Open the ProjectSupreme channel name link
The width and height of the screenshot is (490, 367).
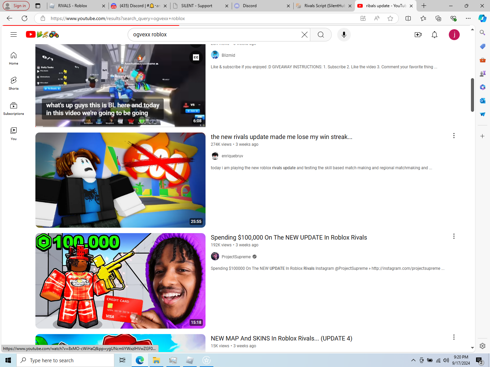point(236,257)
